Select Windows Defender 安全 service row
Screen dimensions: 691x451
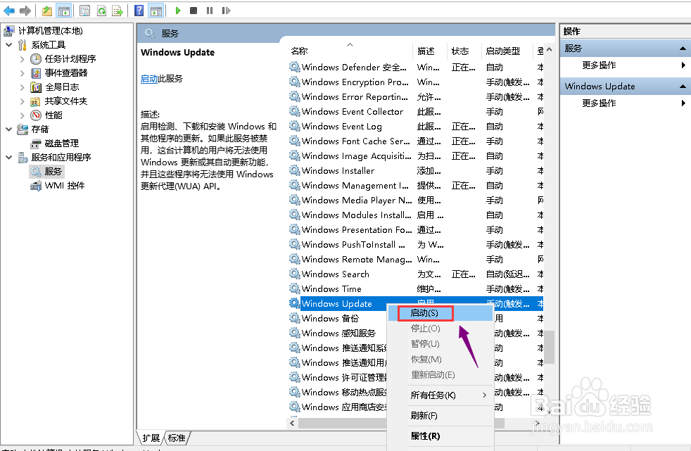click(x=416, y=68)
